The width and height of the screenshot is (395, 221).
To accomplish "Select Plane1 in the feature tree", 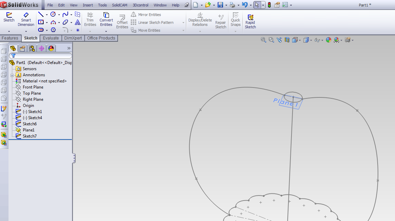I will coord(29,130).
